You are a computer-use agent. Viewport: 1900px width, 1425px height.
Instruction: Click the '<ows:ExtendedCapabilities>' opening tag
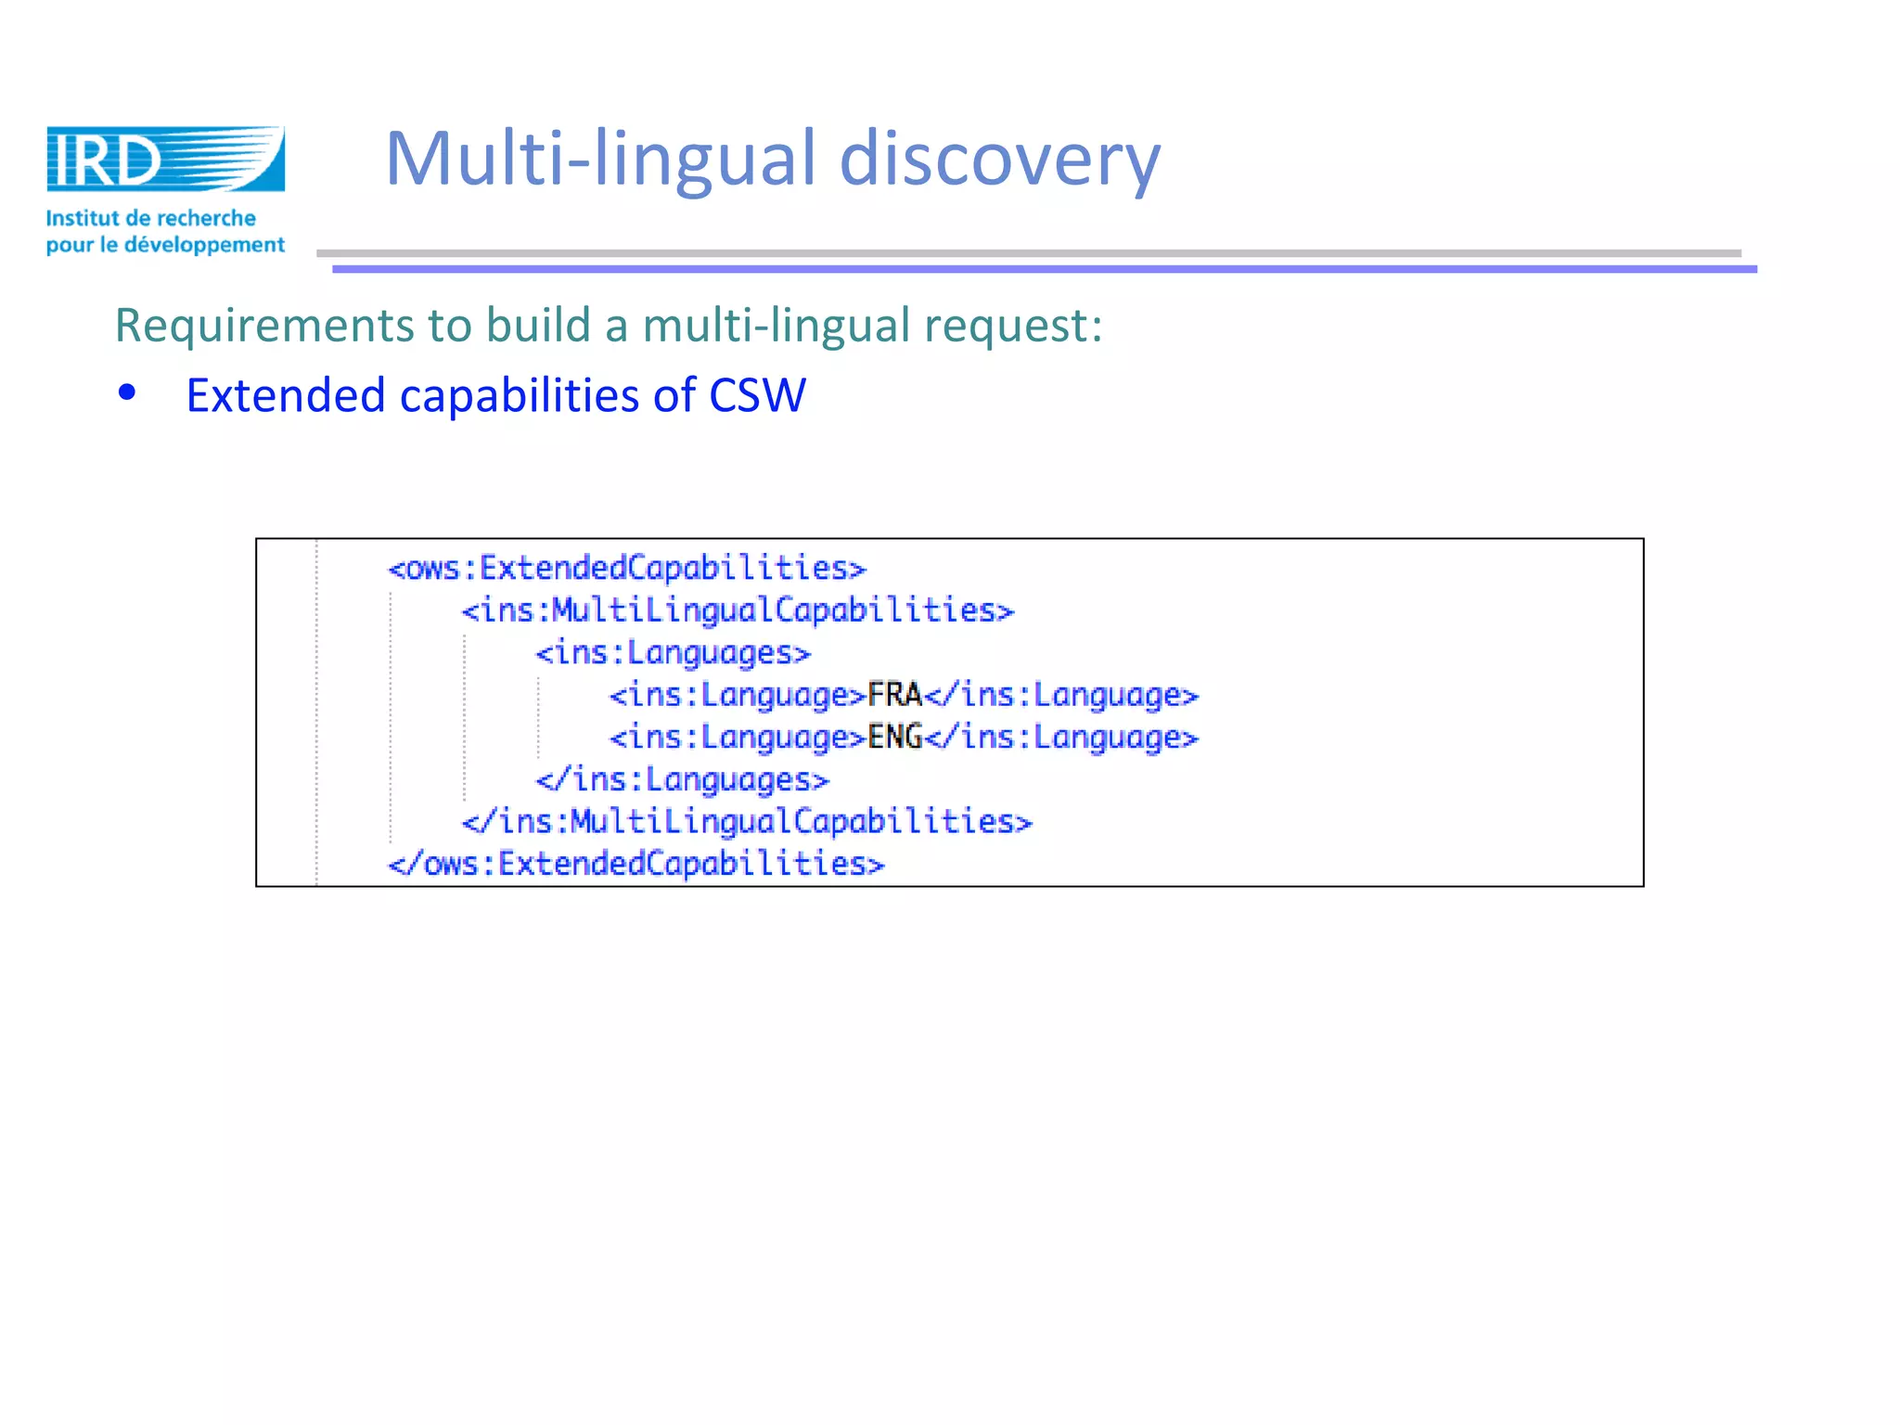pyautogui.click(x=627, y=568)
